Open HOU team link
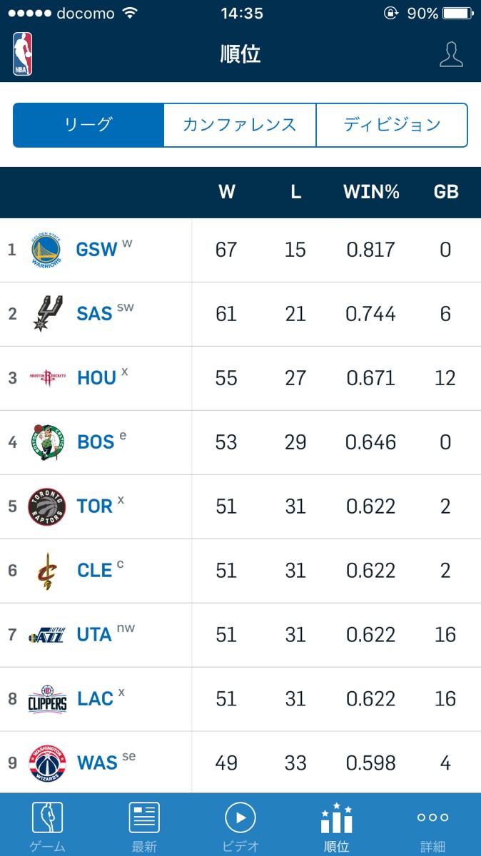Viewport: 481px width, 856px height. point(96,378)
